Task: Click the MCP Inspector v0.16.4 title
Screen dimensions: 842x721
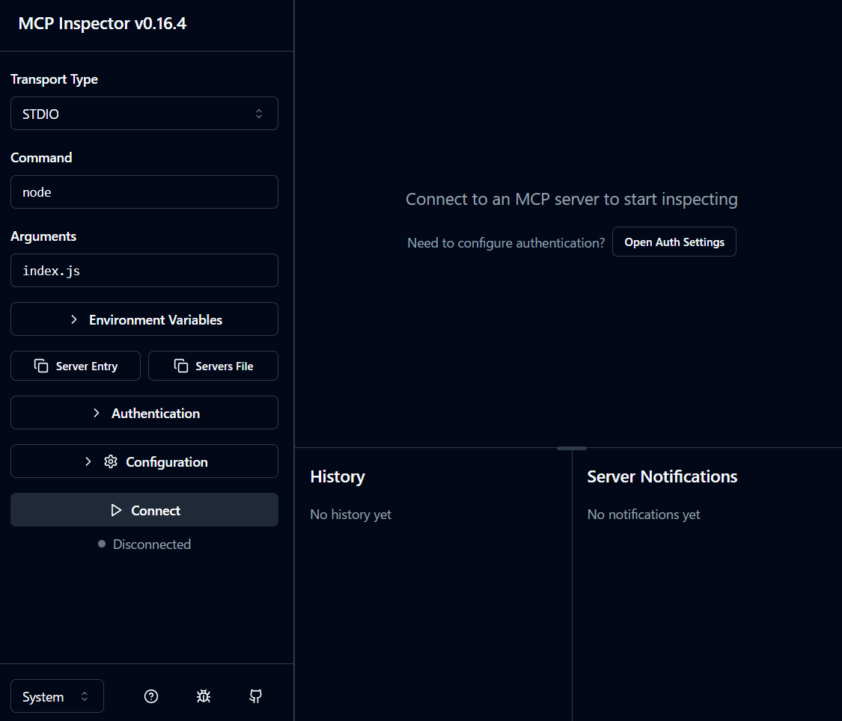Action: tap(102, 24)
